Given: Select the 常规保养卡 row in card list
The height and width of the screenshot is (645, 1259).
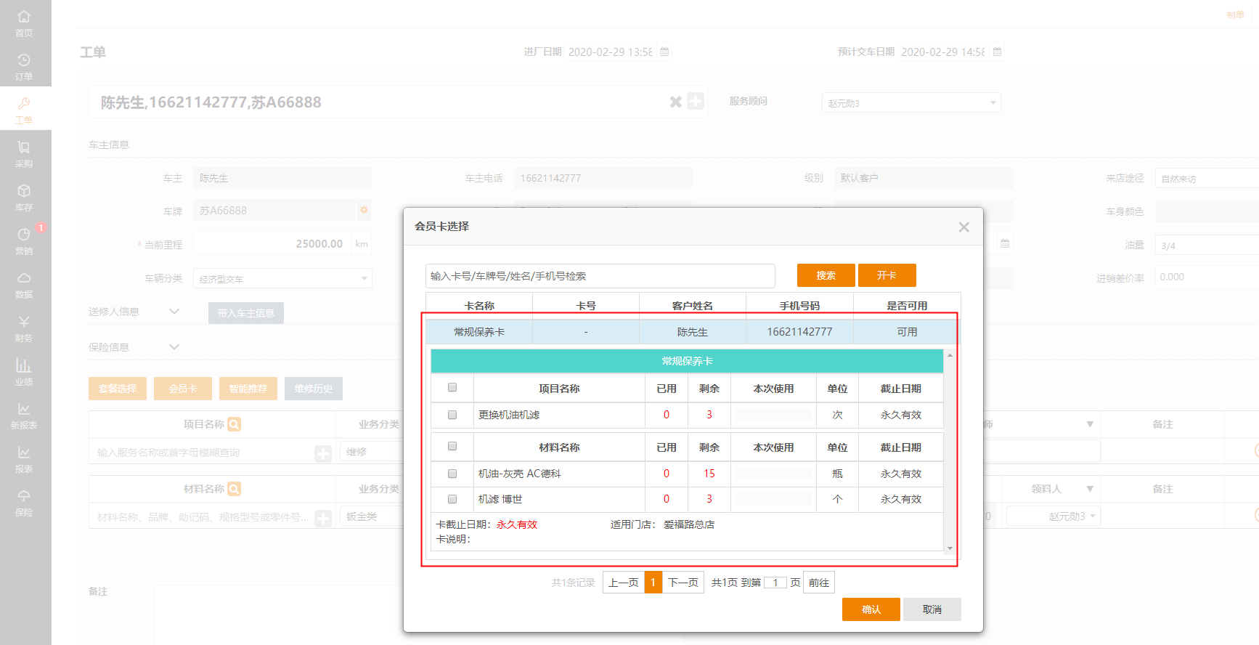Looking at the screenshot, I should click(x=693, y=332).
